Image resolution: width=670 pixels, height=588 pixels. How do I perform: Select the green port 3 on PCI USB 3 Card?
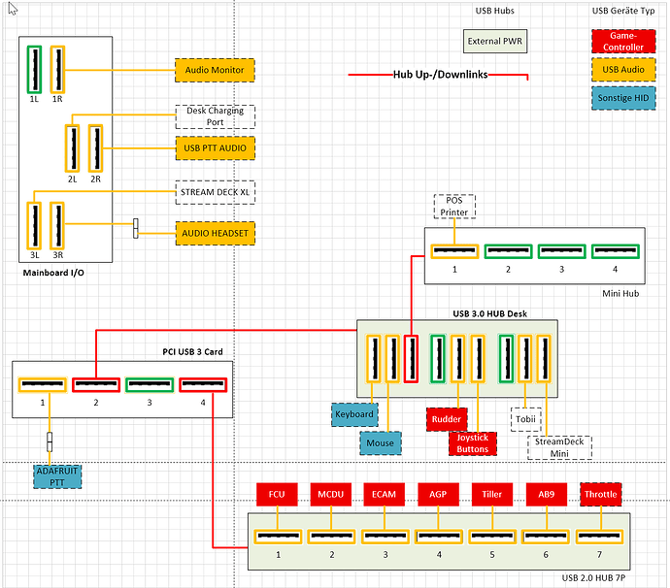coord(150,384)
